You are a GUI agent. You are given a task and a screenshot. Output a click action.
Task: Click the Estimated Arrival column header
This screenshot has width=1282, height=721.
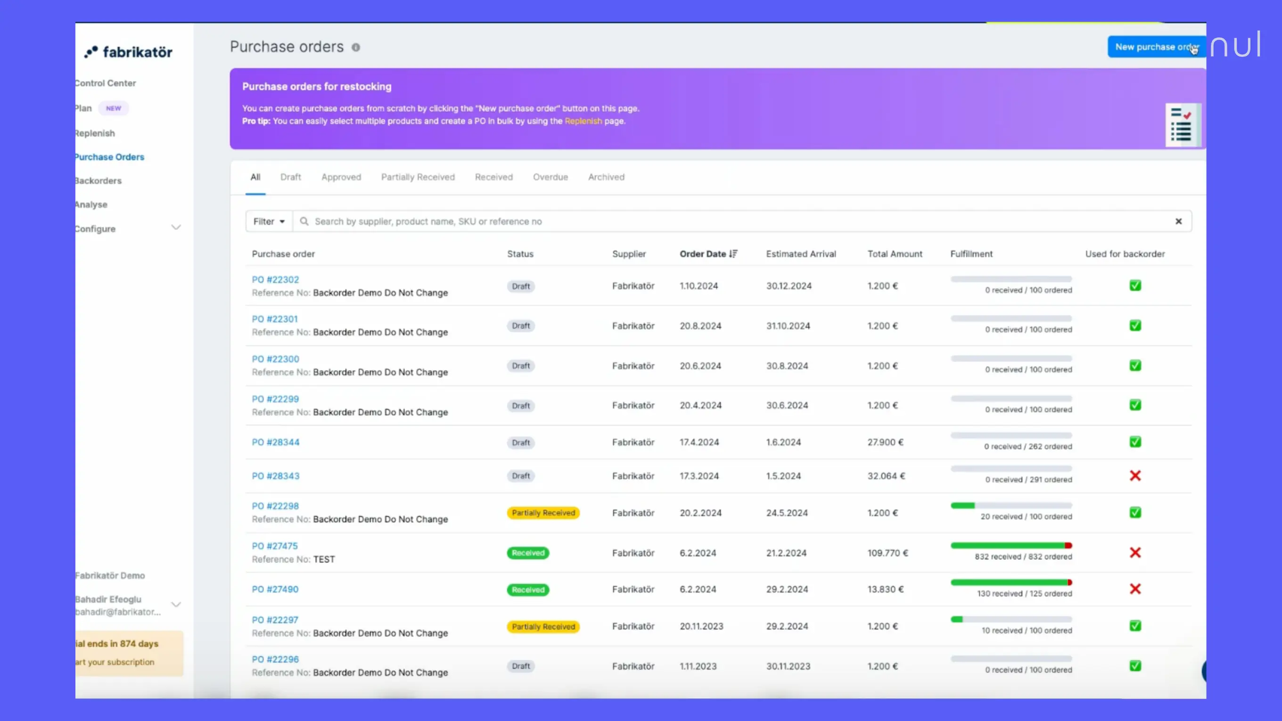(801, 254)
